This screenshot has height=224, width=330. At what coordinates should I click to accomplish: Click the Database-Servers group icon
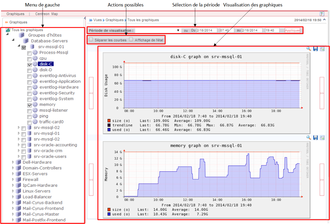26,41
